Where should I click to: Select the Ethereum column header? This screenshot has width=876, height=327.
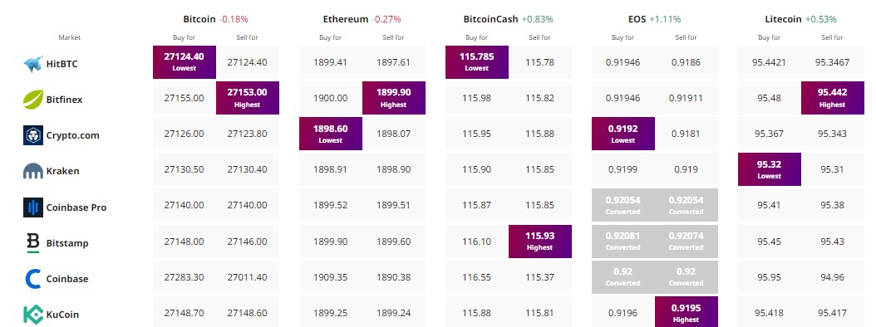pos(345,19)
